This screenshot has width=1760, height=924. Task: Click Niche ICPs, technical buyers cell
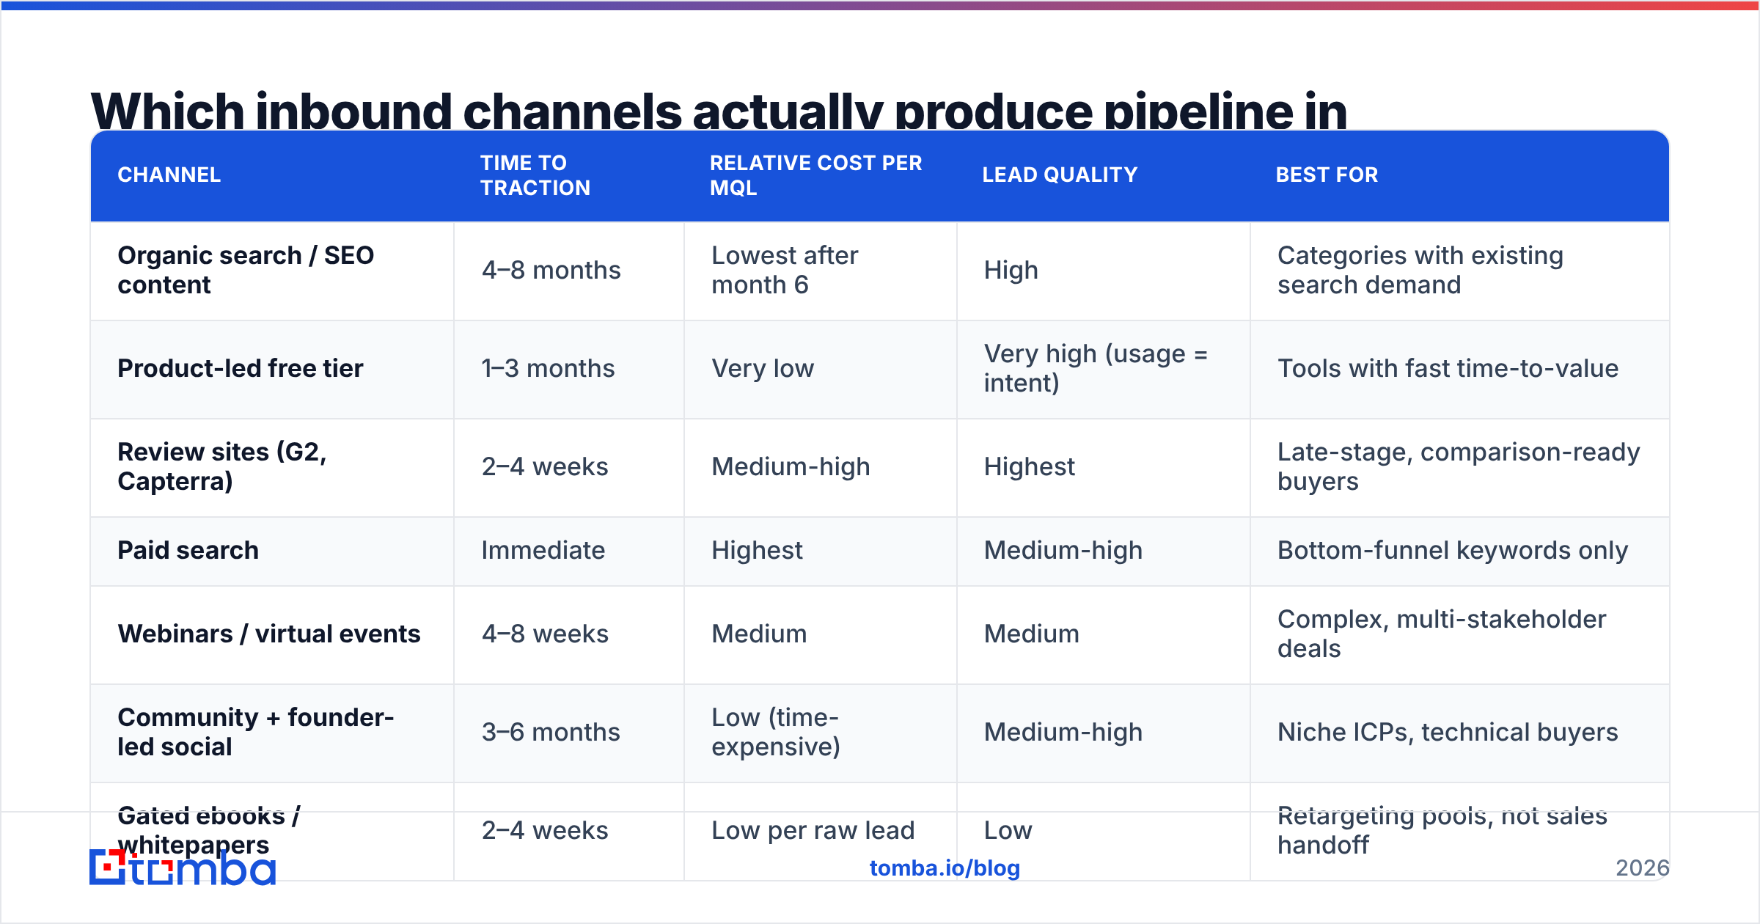(1460, 733)
